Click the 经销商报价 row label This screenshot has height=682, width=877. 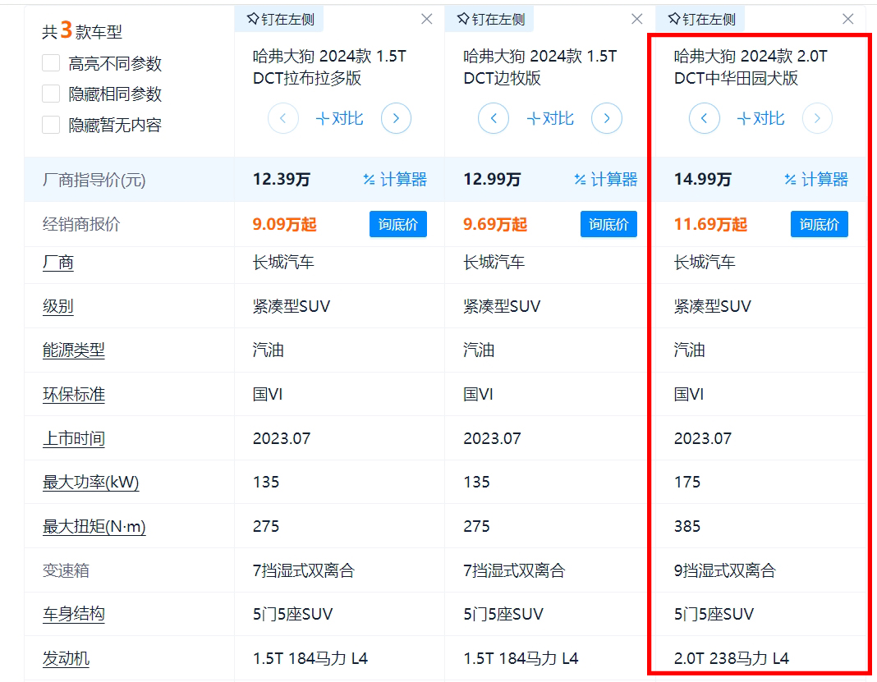click(81, 224)
